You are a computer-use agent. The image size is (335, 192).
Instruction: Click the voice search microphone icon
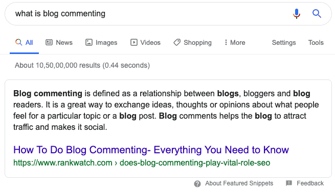(x=296, y=14)
